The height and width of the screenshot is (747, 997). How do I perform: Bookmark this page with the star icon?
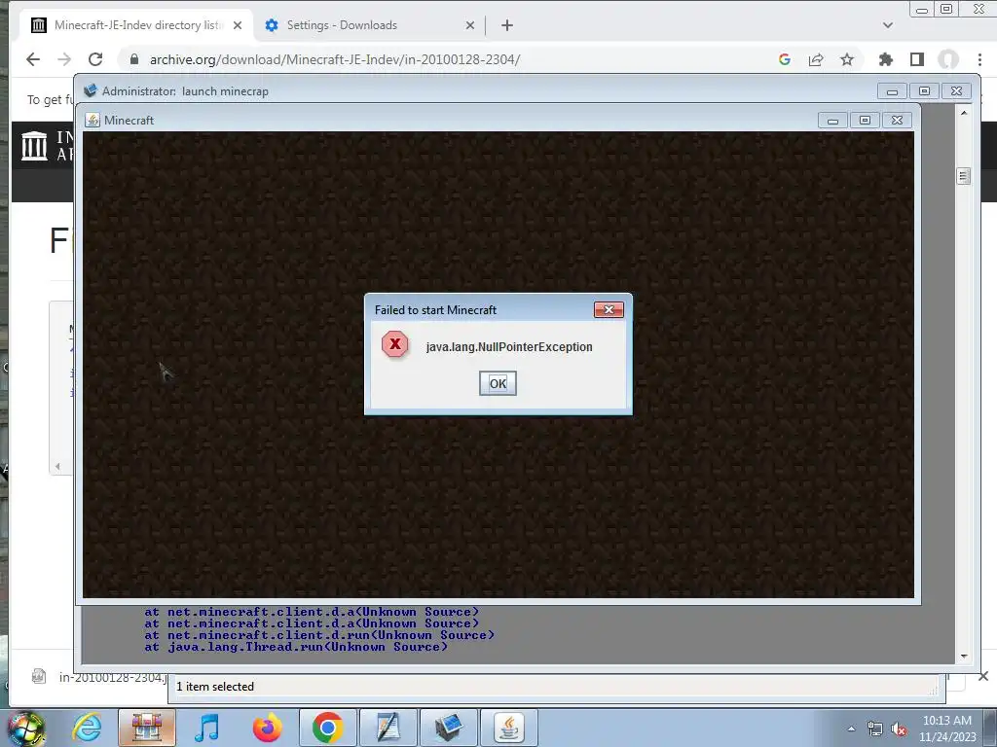847,59
